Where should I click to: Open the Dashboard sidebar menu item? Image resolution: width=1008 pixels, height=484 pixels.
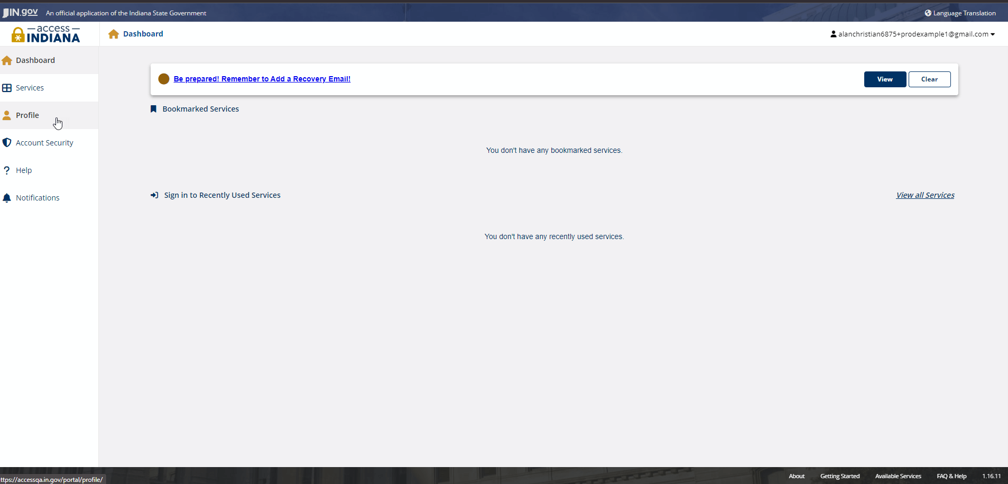click(x=35, y=60)
